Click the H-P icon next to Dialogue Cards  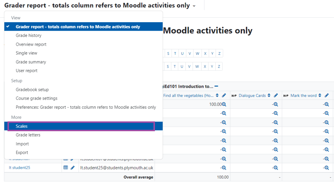pos(235,95)
